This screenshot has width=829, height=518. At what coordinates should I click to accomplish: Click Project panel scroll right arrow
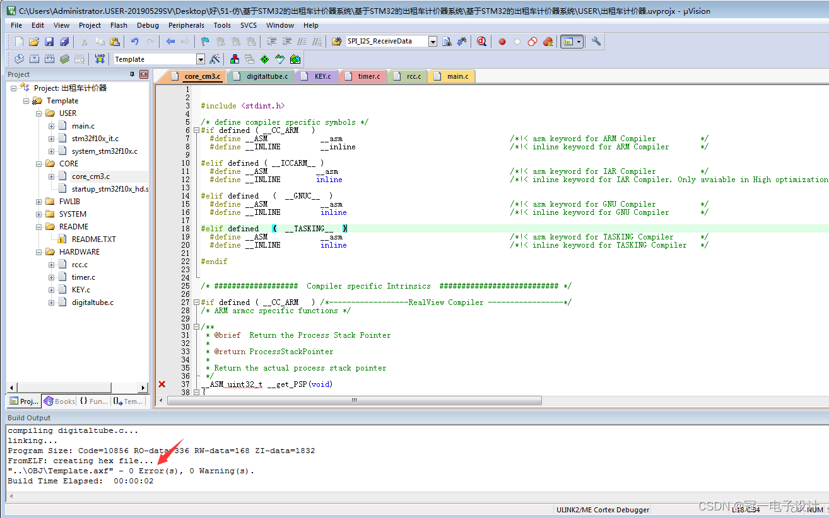[144, 388]
